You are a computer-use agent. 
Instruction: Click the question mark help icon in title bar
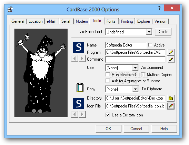pos(159,8)
